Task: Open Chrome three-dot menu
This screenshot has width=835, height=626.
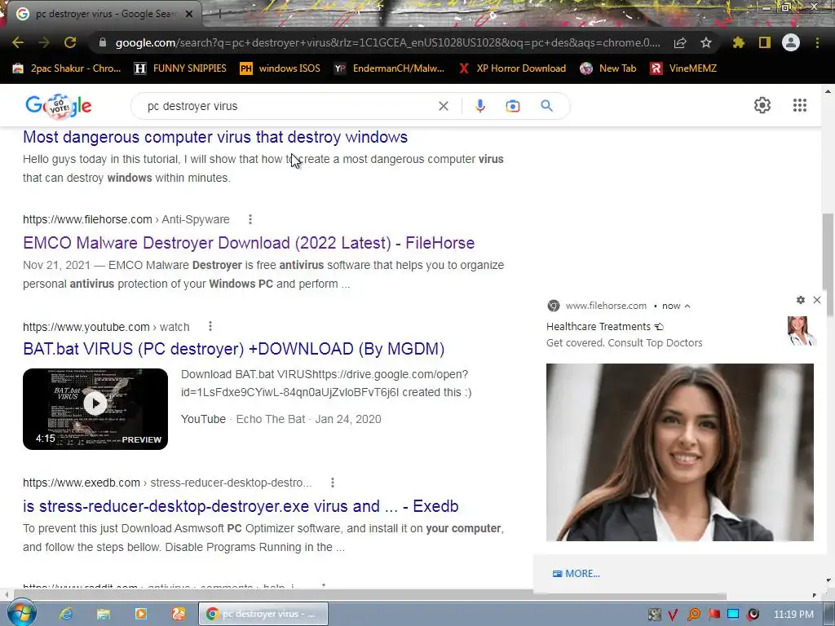Action: [817, 42]
